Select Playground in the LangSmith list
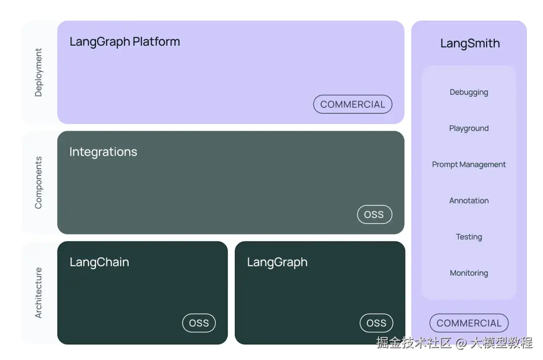Image resolution: width=543 pixels, height=360 pixels. [x=469, y=129]
